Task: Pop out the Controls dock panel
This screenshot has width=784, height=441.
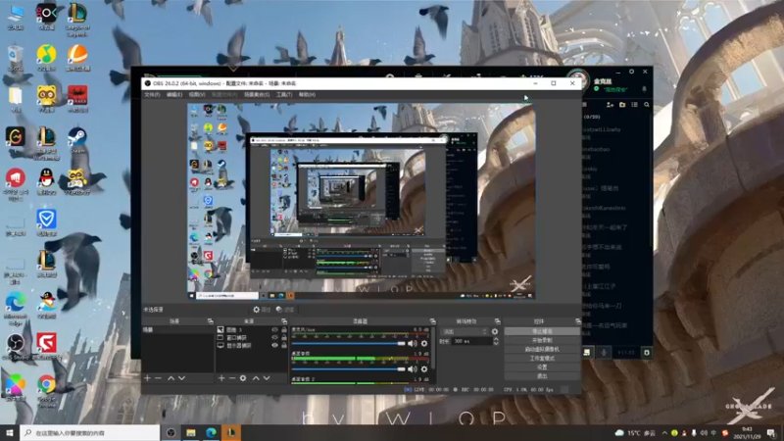Action: point(578,321)
